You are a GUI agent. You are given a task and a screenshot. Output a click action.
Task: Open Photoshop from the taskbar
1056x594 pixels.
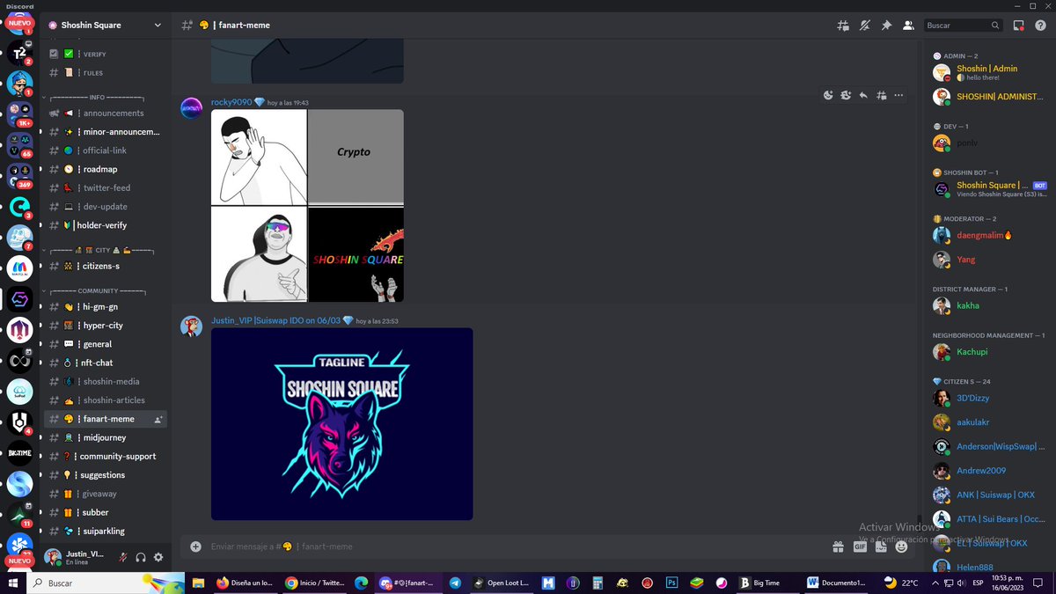[671, 583]
